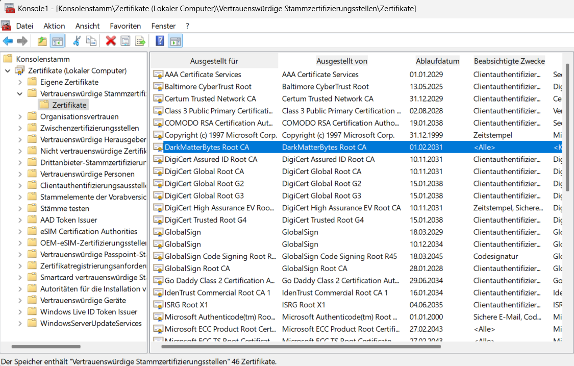574x366 pixels.
Task: Click the Forward arrow toolbar icon
Action: click(22, 41)
